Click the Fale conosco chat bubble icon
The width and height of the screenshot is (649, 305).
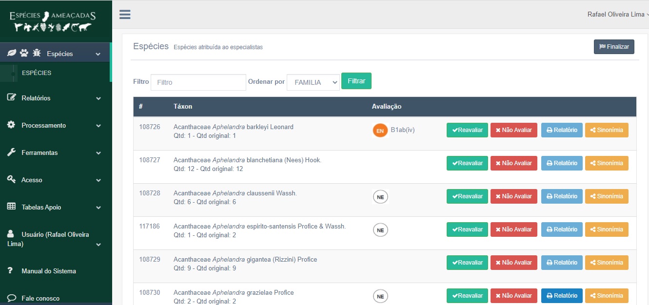click(11, 298)
